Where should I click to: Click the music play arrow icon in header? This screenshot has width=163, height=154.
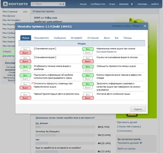coord(132,4)
